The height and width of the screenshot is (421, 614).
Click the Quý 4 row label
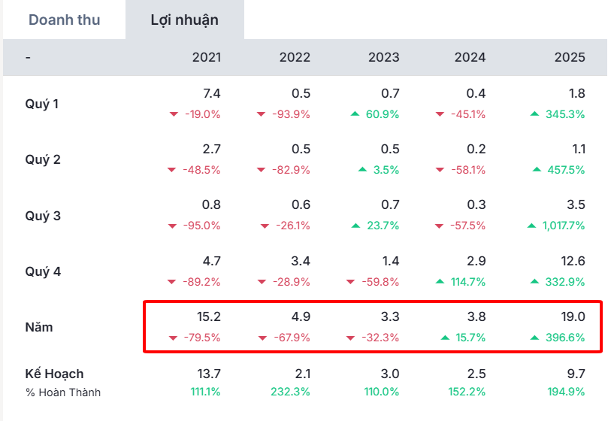click(x=43, y=271)
